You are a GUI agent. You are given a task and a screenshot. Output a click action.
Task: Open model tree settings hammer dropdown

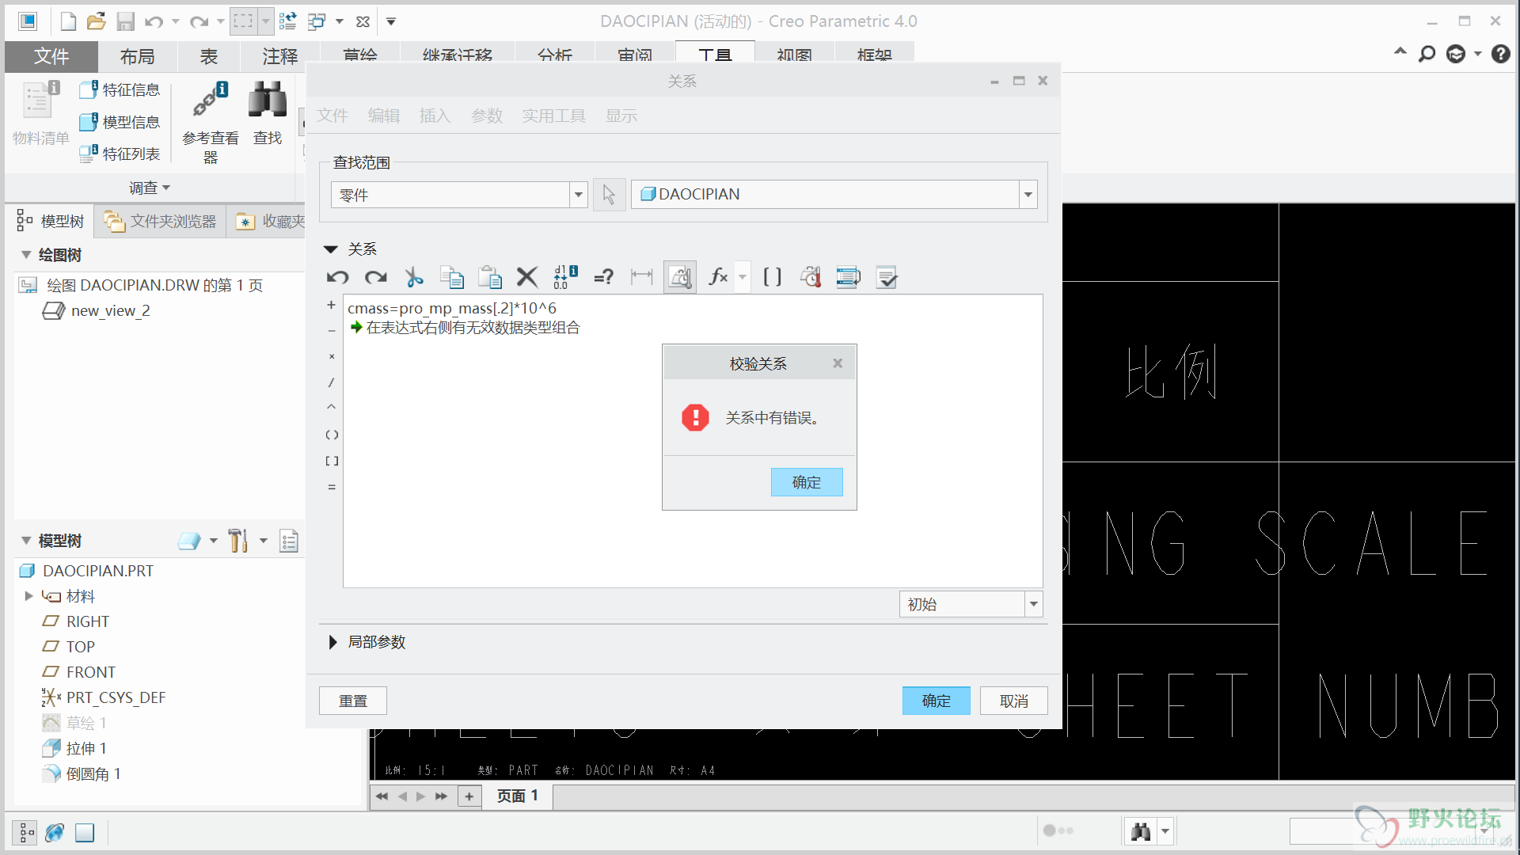coord(263,541)
